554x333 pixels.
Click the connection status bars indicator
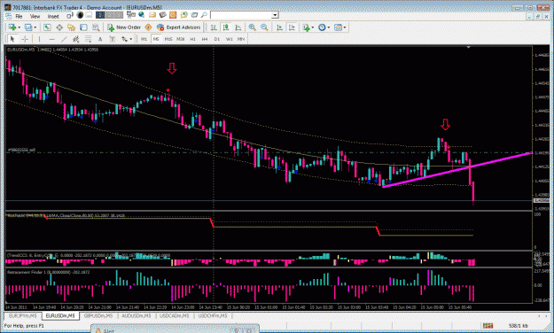(488, 326)
